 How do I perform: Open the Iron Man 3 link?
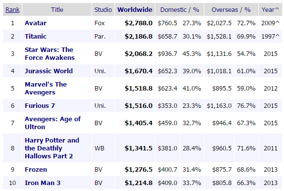43,183
